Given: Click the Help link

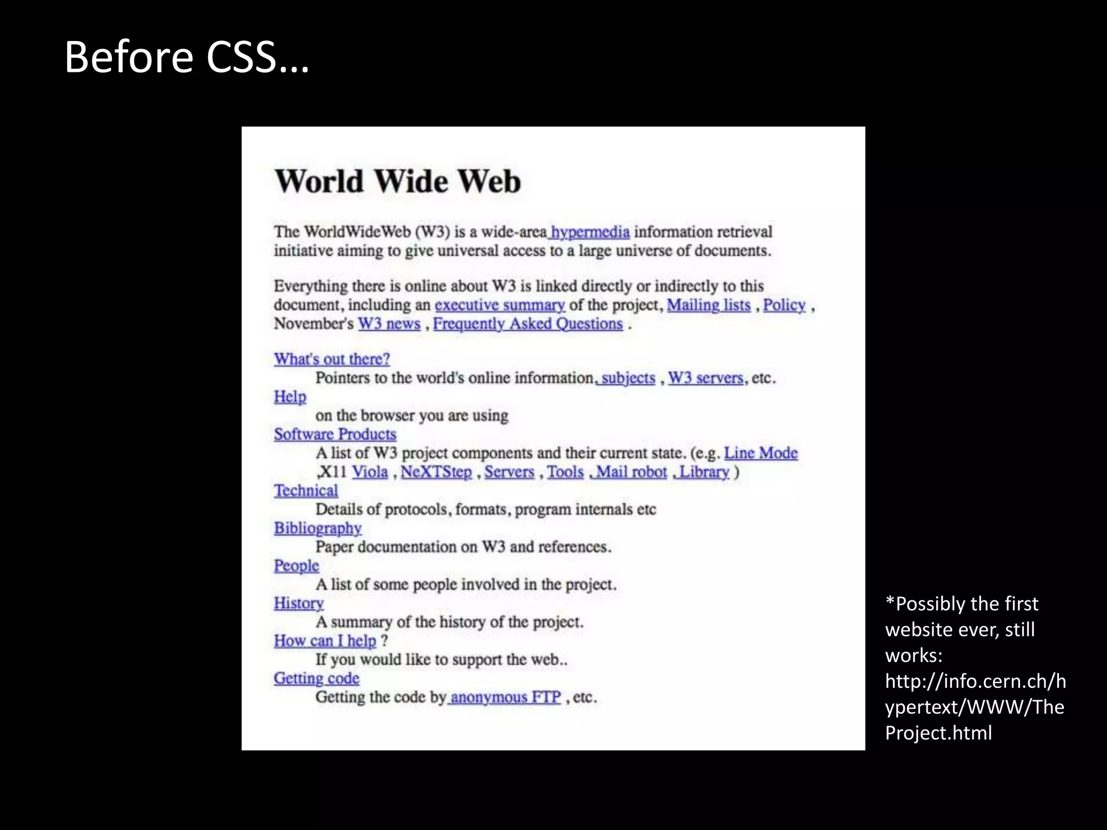Looking at the screenshot, I should (x=290, y=397).
